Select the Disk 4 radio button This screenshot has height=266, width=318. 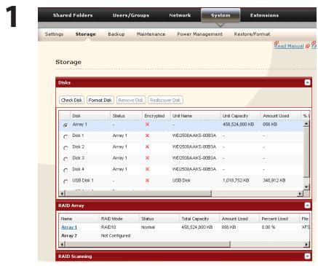pyautogui.click(x=65, y=171)
